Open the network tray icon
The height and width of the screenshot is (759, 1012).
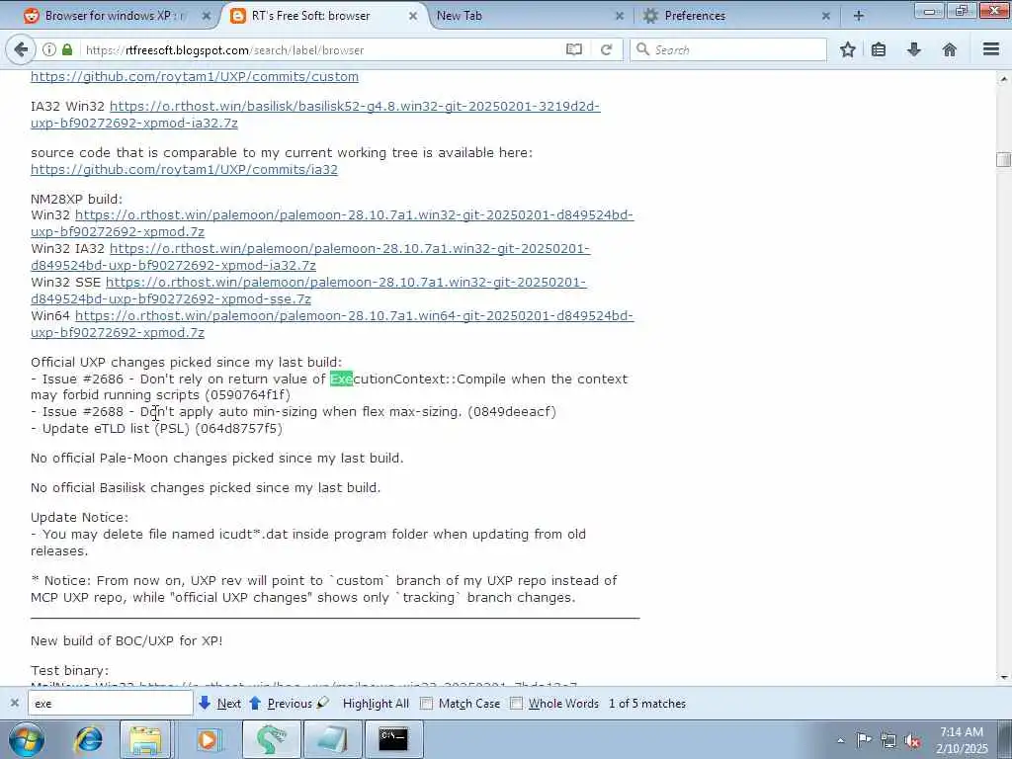point(888,740)
